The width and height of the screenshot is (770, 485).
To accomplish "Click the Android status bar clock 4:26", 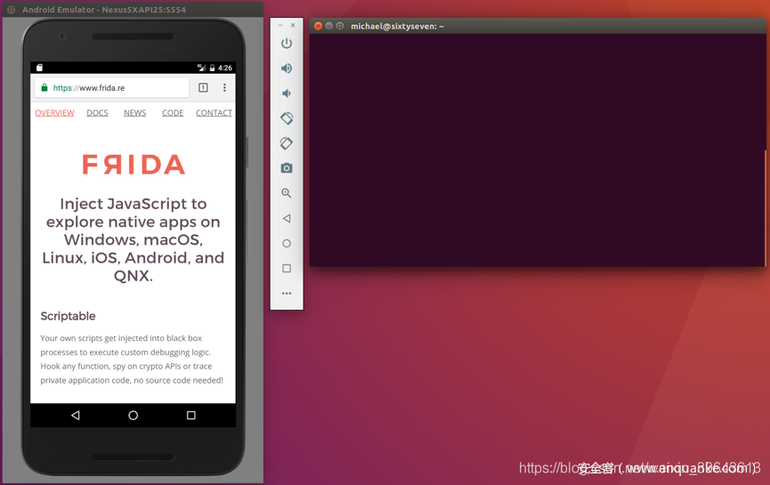I will coord(225,68).
